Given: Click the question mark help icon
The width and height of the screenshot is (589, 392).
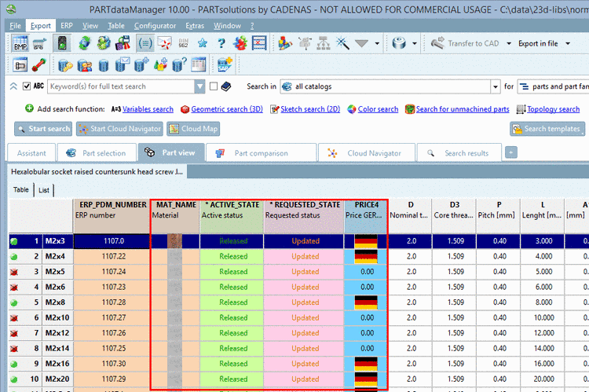Looking at the screenshot, I should pyautogui.click(x=222, y=43).
